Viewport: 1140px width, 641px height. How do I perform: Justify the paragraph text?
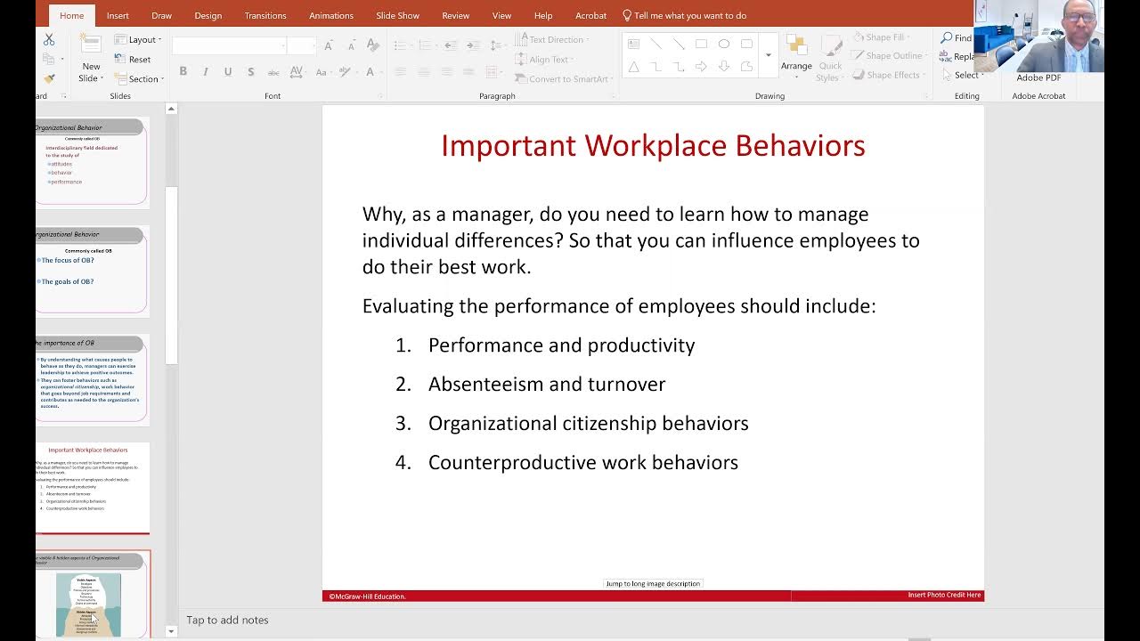coord(470,72)
